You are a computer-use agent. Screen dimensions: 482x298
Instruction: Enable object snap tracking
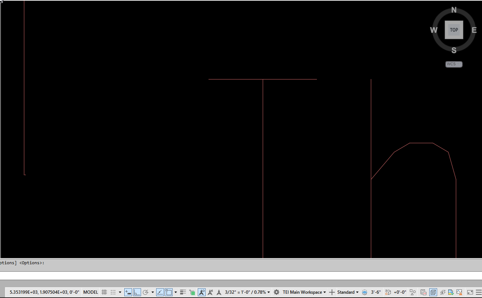(x=160, y=292)
